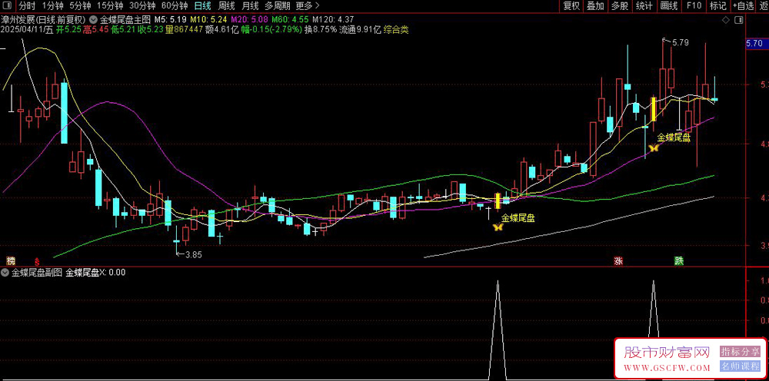Toggle the left side panel icon

click(x=7, y=6)
